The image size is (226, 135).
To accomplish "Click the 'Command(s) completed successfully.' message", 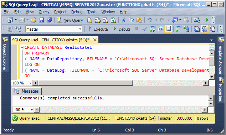I will [62, 98].
